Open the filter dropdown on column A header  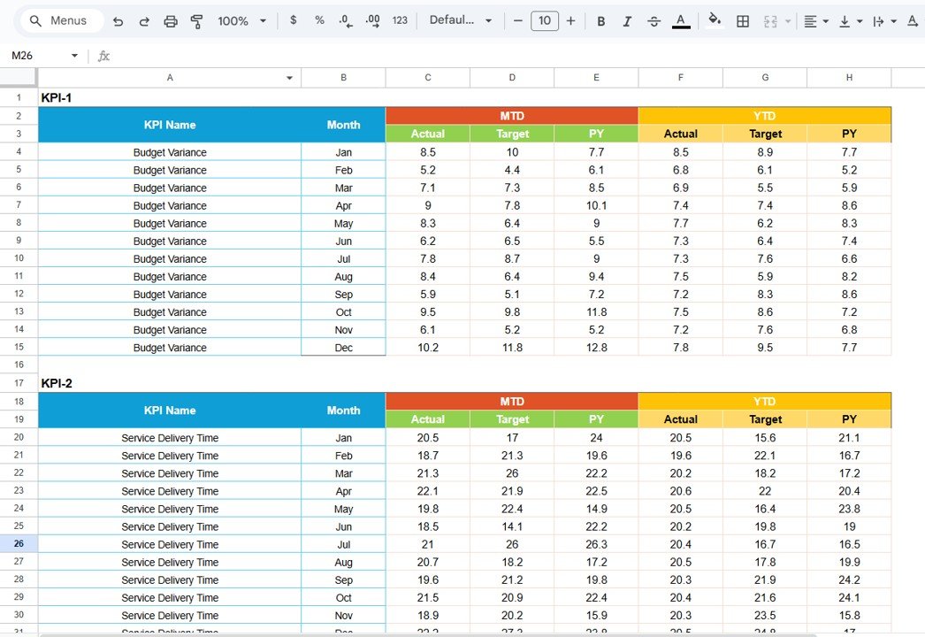pos(289,78)
